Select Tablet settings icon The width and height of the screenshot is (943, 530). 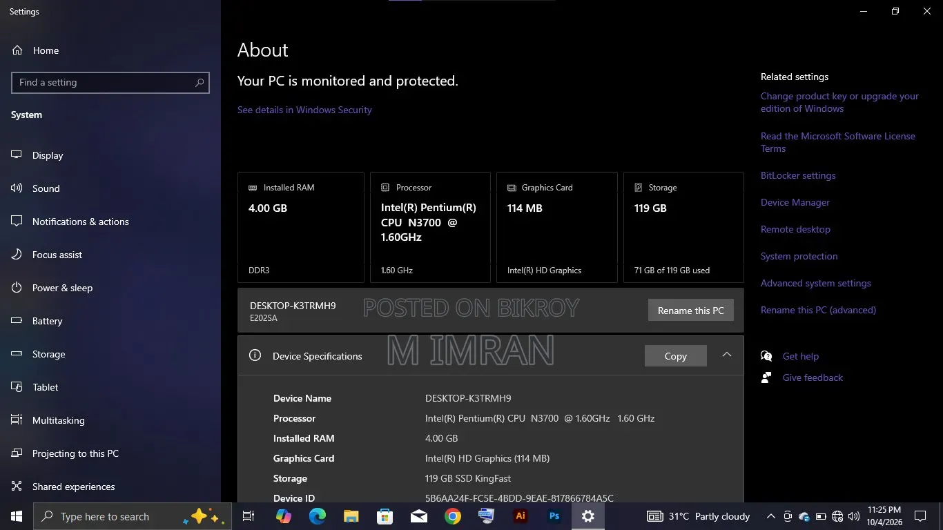point(17,387)
